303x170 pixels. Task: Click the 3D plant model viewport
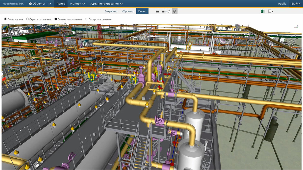click(x=151, y=97)
